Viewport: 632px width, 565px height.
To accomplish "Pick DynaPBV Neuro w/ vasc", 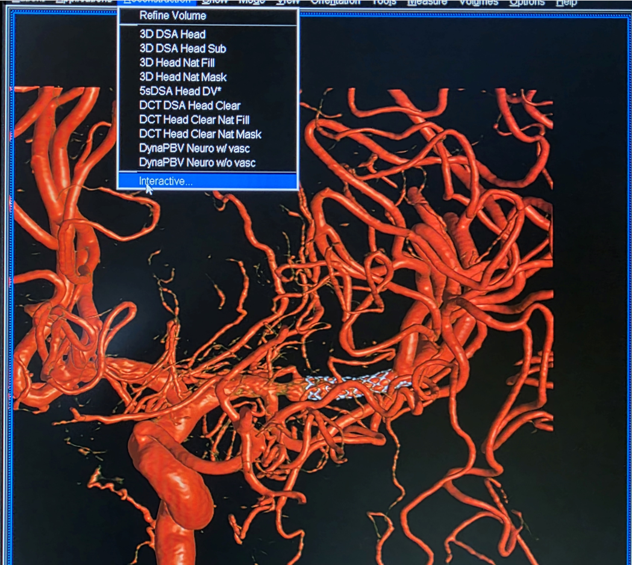I will [194, 149].
